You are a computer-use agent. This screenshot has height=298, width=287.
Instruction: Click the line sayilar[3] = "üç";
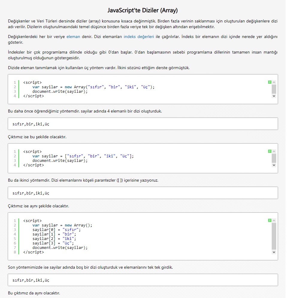coord(53,243)
